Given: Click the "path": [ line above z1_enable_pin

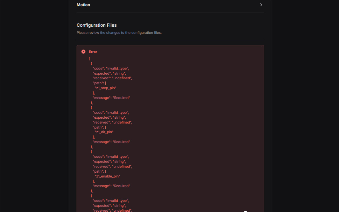Looking at the screenshot, I should [x=99, y=171].
